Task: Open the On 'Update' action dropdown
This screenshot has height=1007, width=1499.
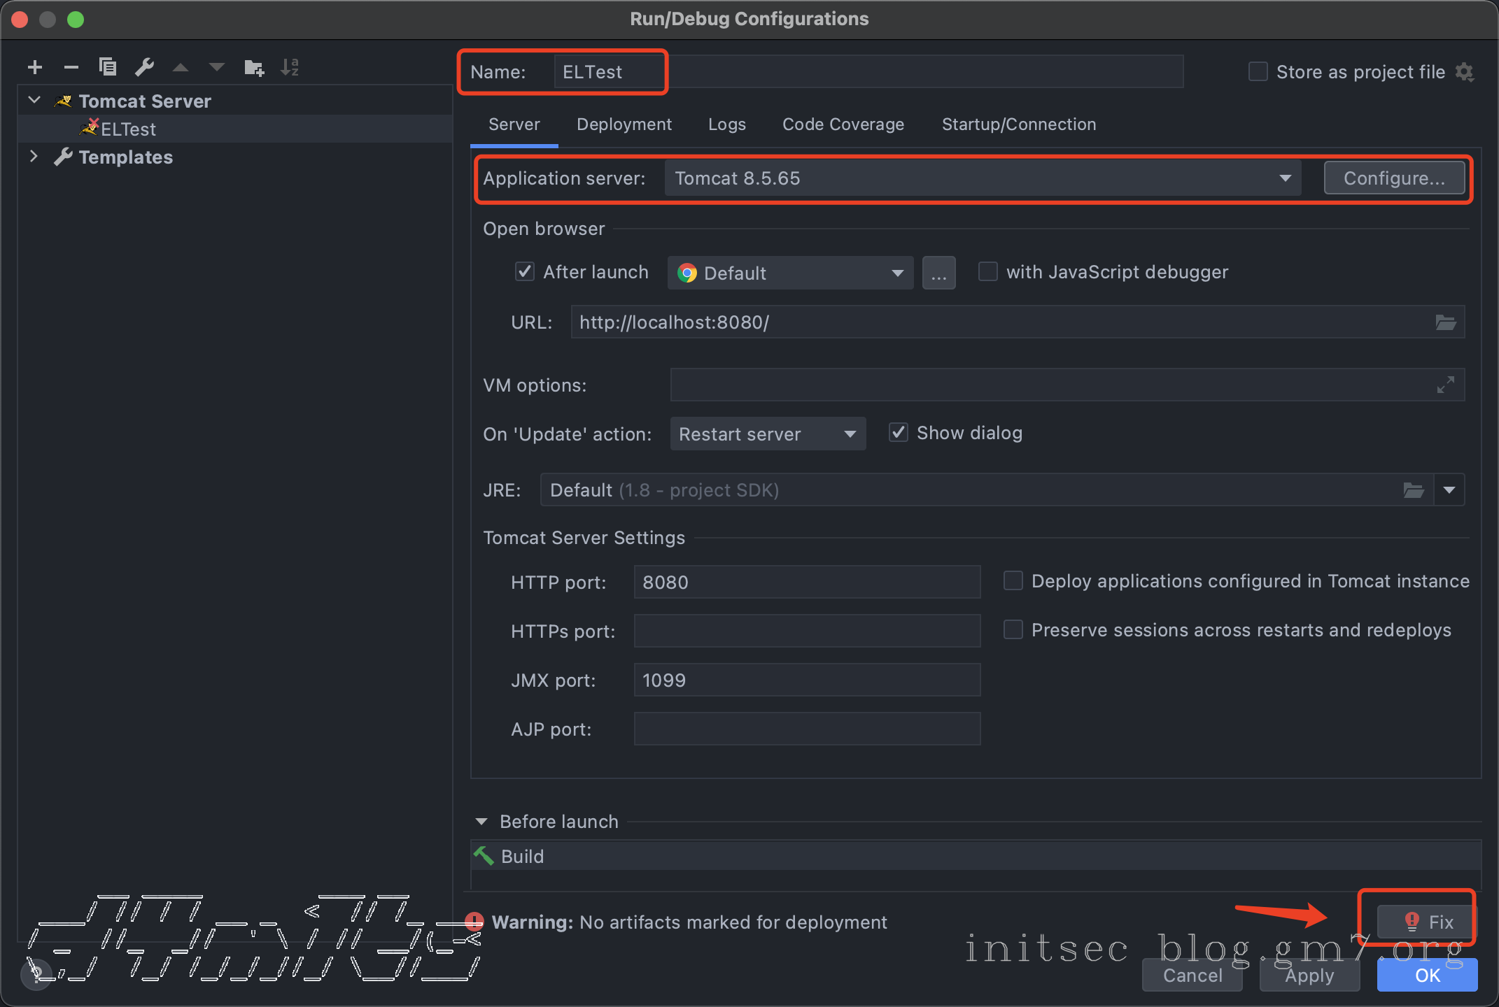Action: pyautogui.click(x=767, y=434)
